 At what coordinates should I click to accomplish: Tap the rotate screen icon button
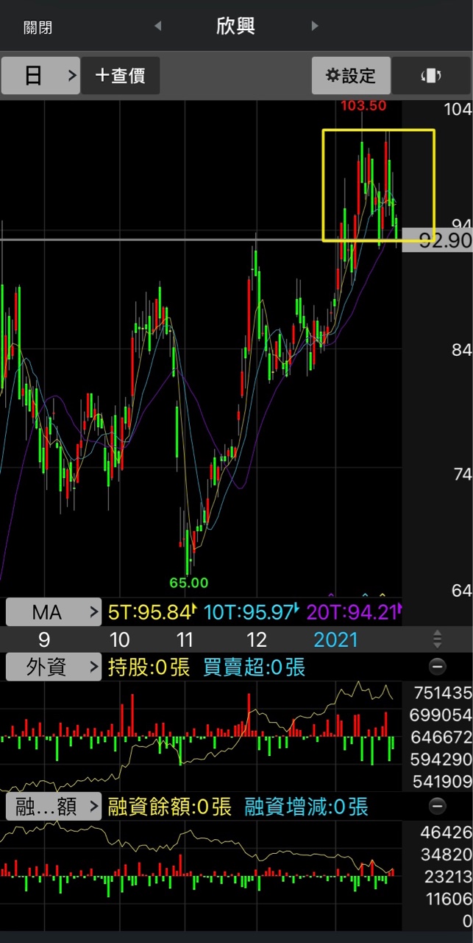coord(431,75)
